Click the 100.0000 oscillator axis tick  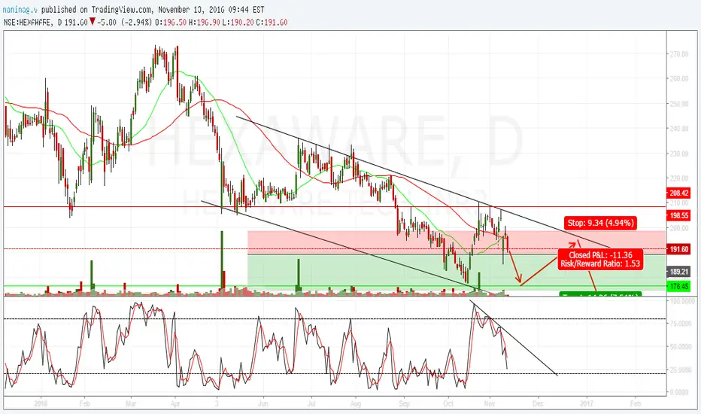[682, 301]
